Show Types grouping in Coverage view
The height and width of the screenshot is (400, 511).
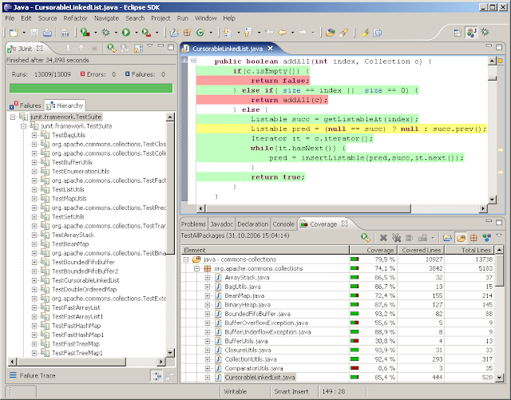click(486, 238)
